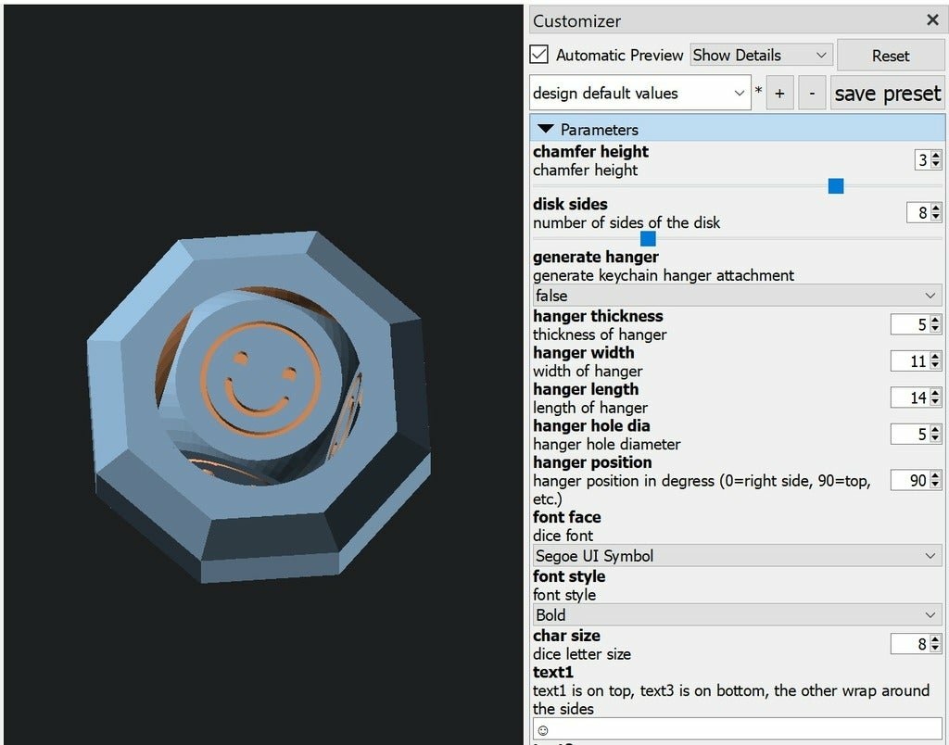Decrease hanger hole dia with down arrow
Image resolution: width=949 pixels, height=745 pixels.
935,439
